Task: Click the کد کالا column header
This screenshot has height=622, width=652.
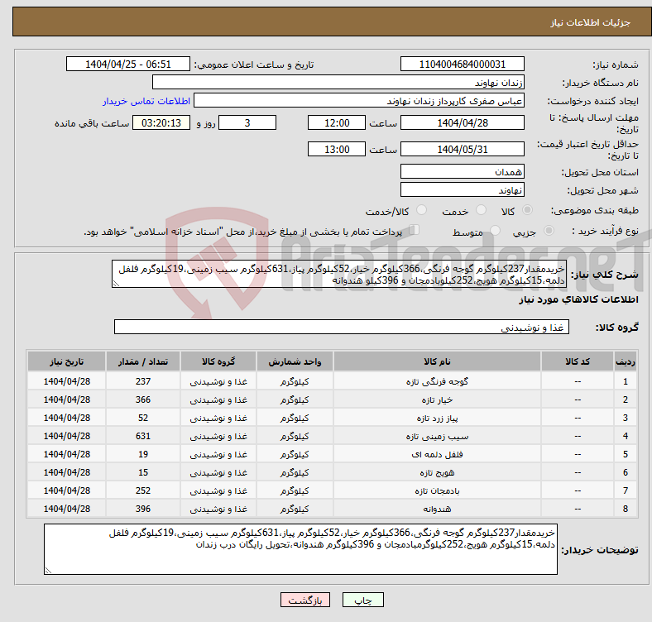Action: (578, 361)
